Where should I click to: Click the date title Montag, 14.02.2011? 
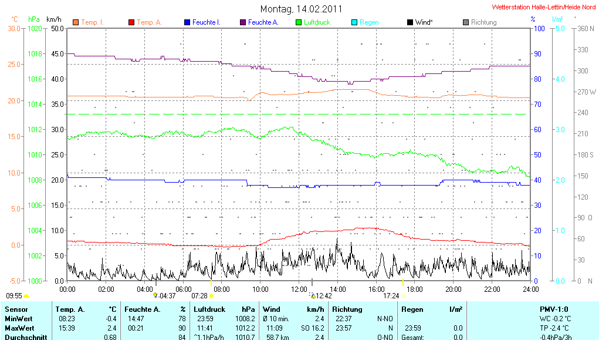coord(301,9)
